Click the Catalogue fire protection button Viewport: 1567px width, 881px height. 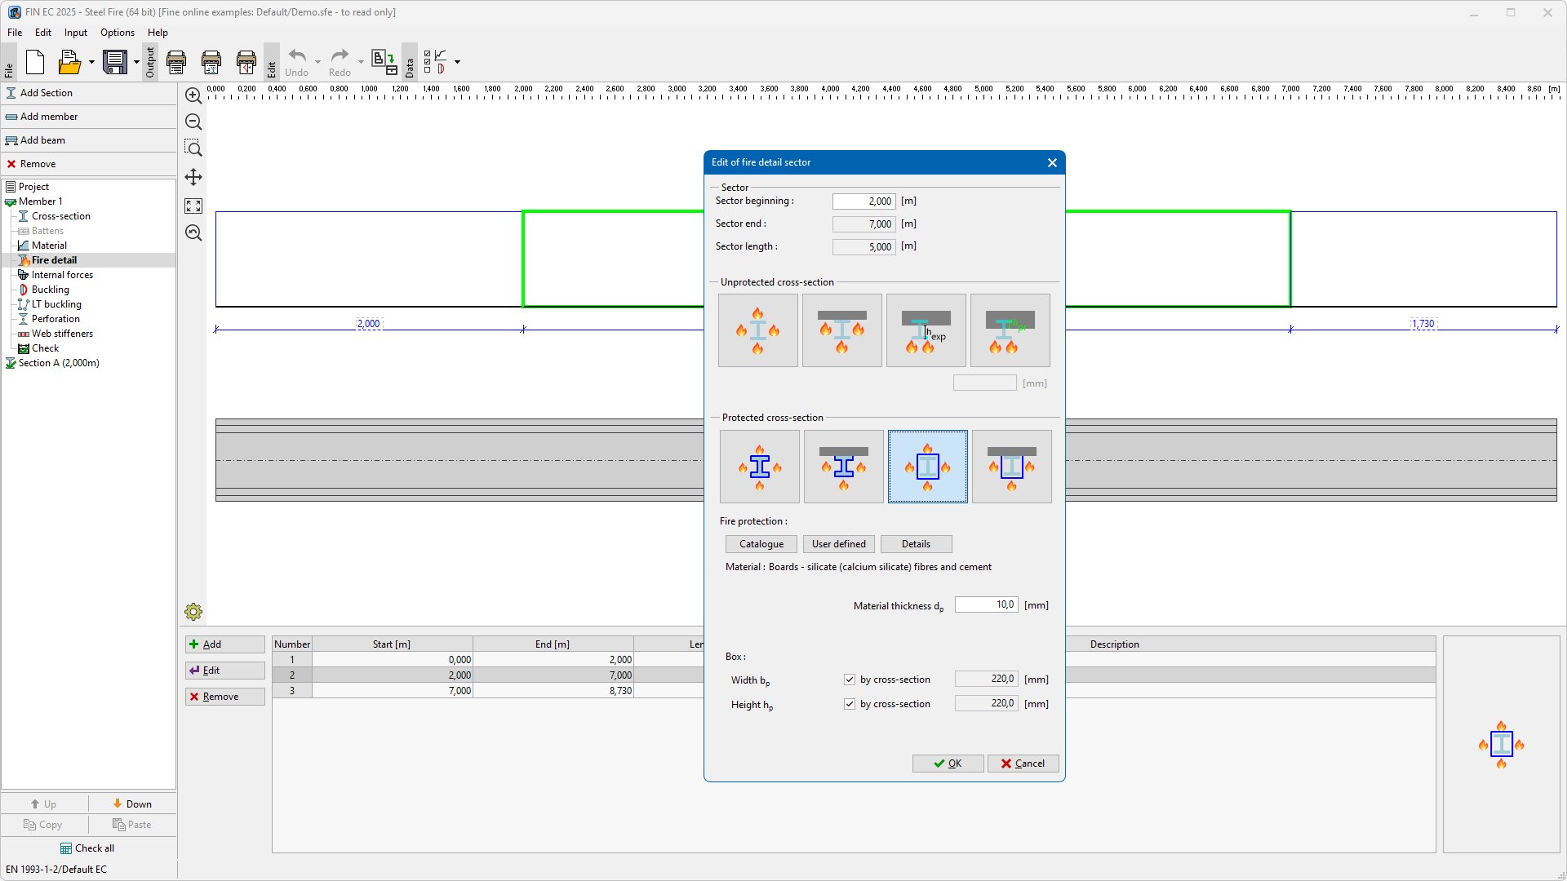pyautogui.click(x=761, y=544)
